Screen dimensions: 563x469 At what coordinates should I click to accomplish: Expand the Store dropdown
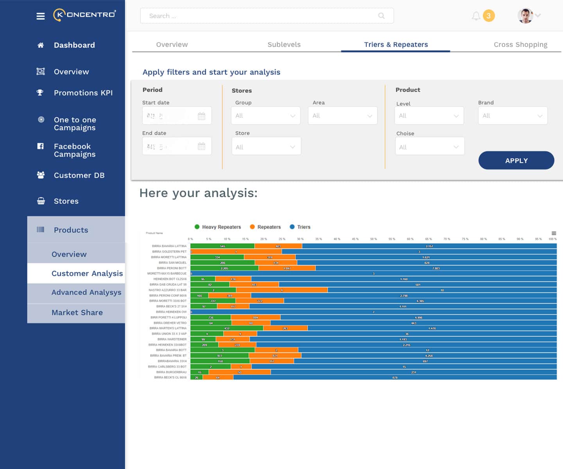(266, 146)
